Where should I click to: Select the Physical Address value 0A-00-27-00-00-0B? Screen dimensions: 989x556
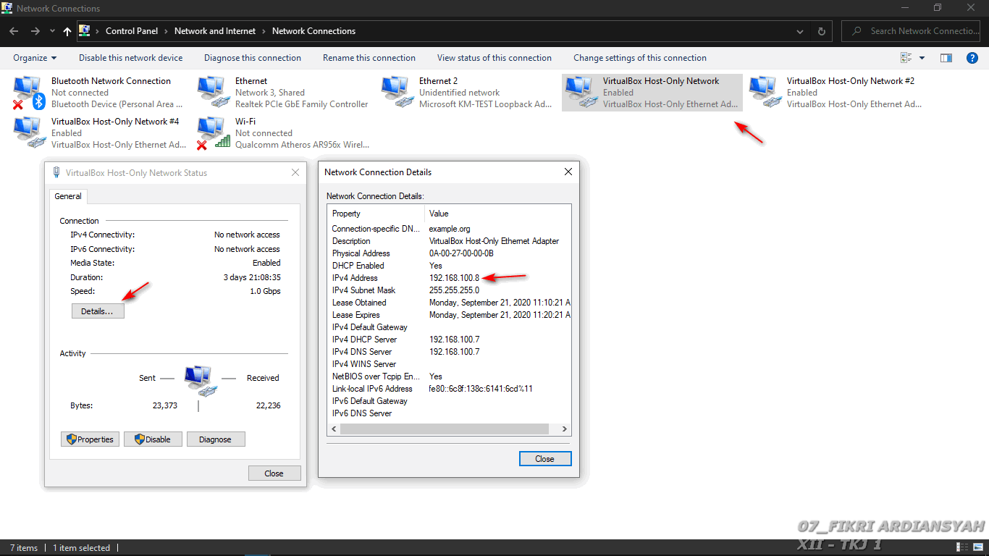pos(461,253)
